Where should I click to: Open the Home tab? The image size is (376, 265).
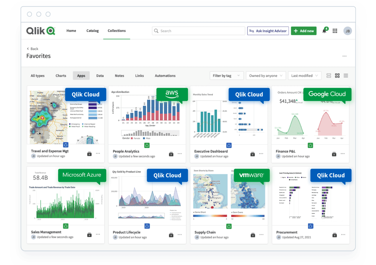pyautogui.click(x=71, y=31)
